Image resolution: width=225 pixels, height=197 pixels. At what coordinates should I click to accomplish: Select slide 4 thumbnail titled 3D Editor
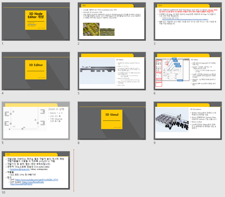pyautogui.click(x=36, y=71)
